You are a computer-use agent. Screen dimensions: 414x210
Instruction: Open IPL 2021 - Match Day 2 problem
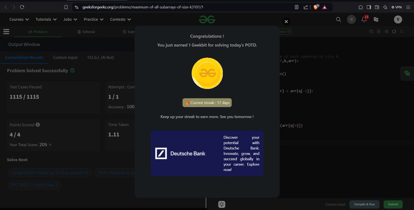click(34, 185)
